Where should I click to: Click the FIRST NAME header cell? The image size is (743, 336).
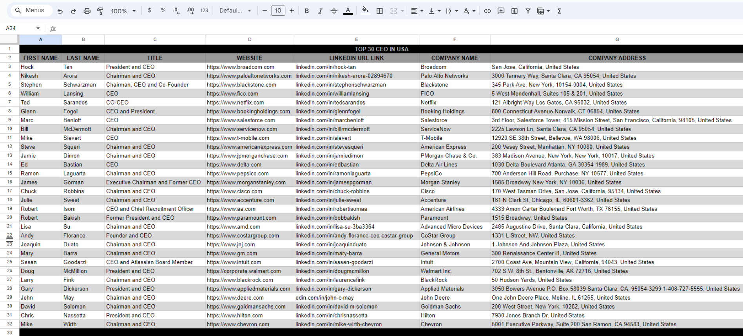click(x=40, y=58)
